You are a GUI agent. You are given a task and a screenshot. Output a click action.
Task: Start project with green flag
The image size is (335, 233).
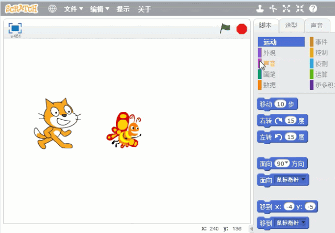pyautogui.click(x=225, y=28)
